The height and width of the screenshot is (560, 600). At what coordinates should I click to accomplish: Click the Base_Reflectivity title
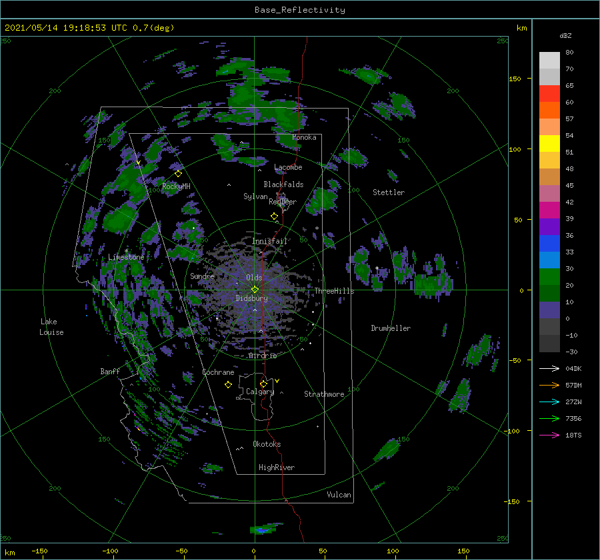click(x=300, y=10)
